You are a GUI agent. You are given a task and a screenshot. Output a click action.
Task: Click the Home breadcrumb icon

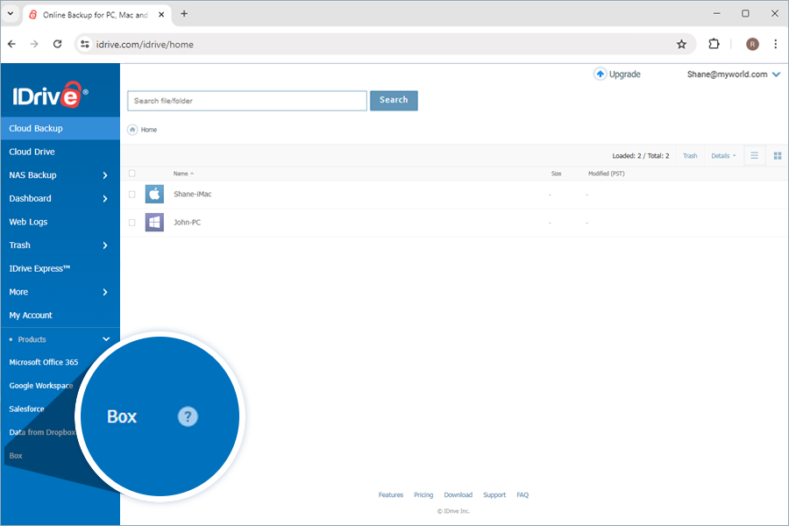pos(132,130)
